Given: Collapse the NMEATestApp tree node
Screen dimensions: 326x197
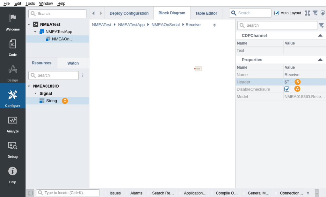Looking at the screenshot, I should click(x=35, y=32).
